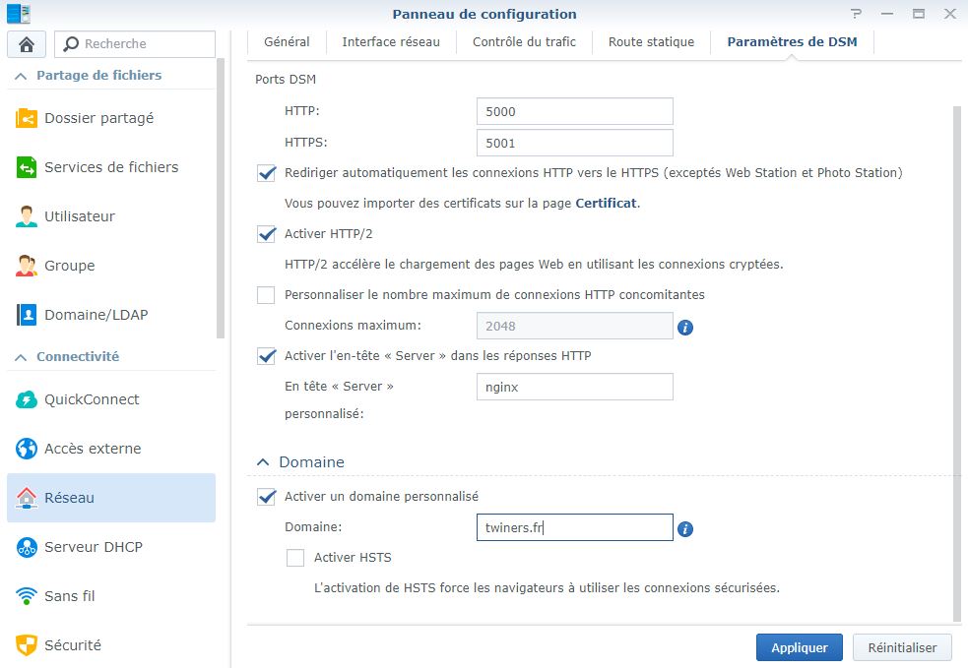Click info icon beside Connexions maximum
This screenshot has height=668, width=968.
pos(685,327)
